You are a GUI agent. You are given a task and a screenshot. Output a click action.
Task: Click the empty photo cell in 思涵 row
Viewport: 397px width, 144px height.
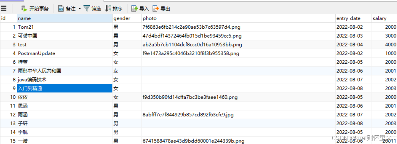[x=239, y=106]
